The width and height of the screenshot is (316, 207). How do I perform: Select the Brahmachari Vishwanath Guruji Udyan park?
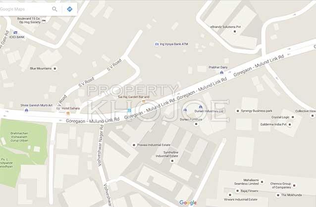tap(19, 137)
